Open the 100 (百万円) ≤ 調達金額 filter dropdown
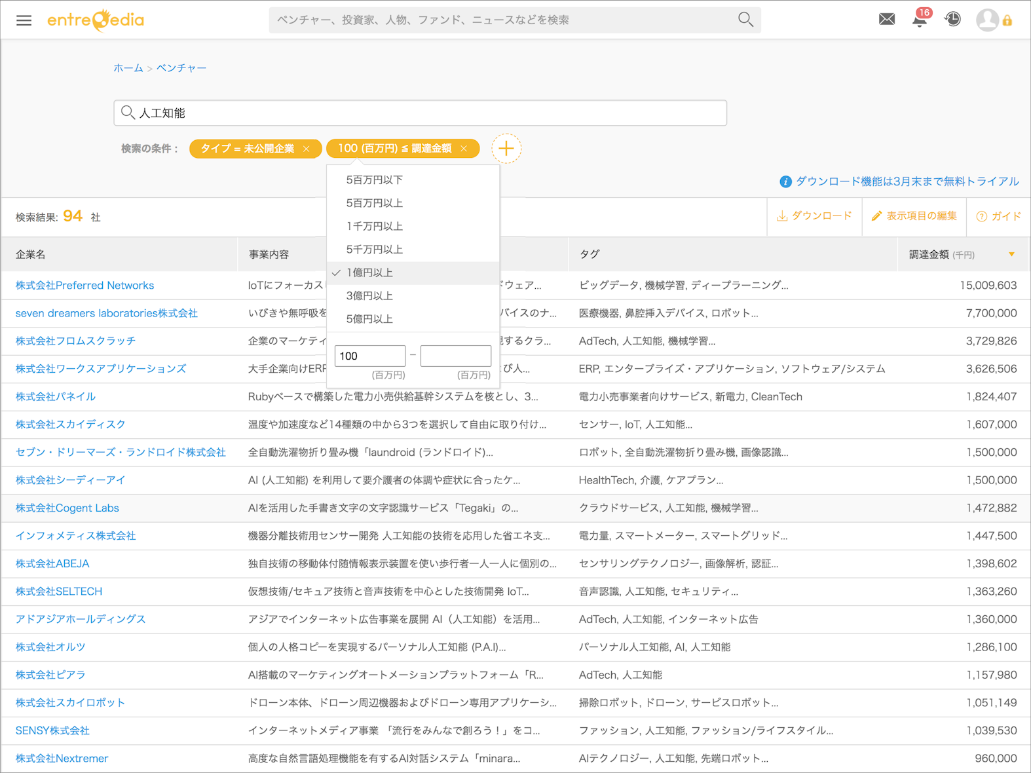Viewport: 1031px width, 773px height. coord(394,149)
